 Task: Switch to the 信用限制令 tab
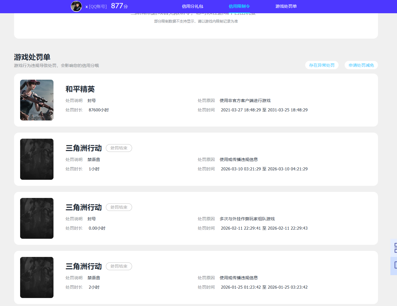point(239,6)
